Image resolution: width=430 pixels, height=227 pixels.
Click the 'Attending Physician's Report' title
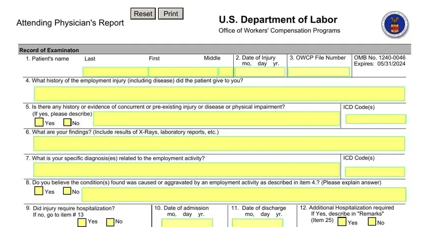pos(70,23)
